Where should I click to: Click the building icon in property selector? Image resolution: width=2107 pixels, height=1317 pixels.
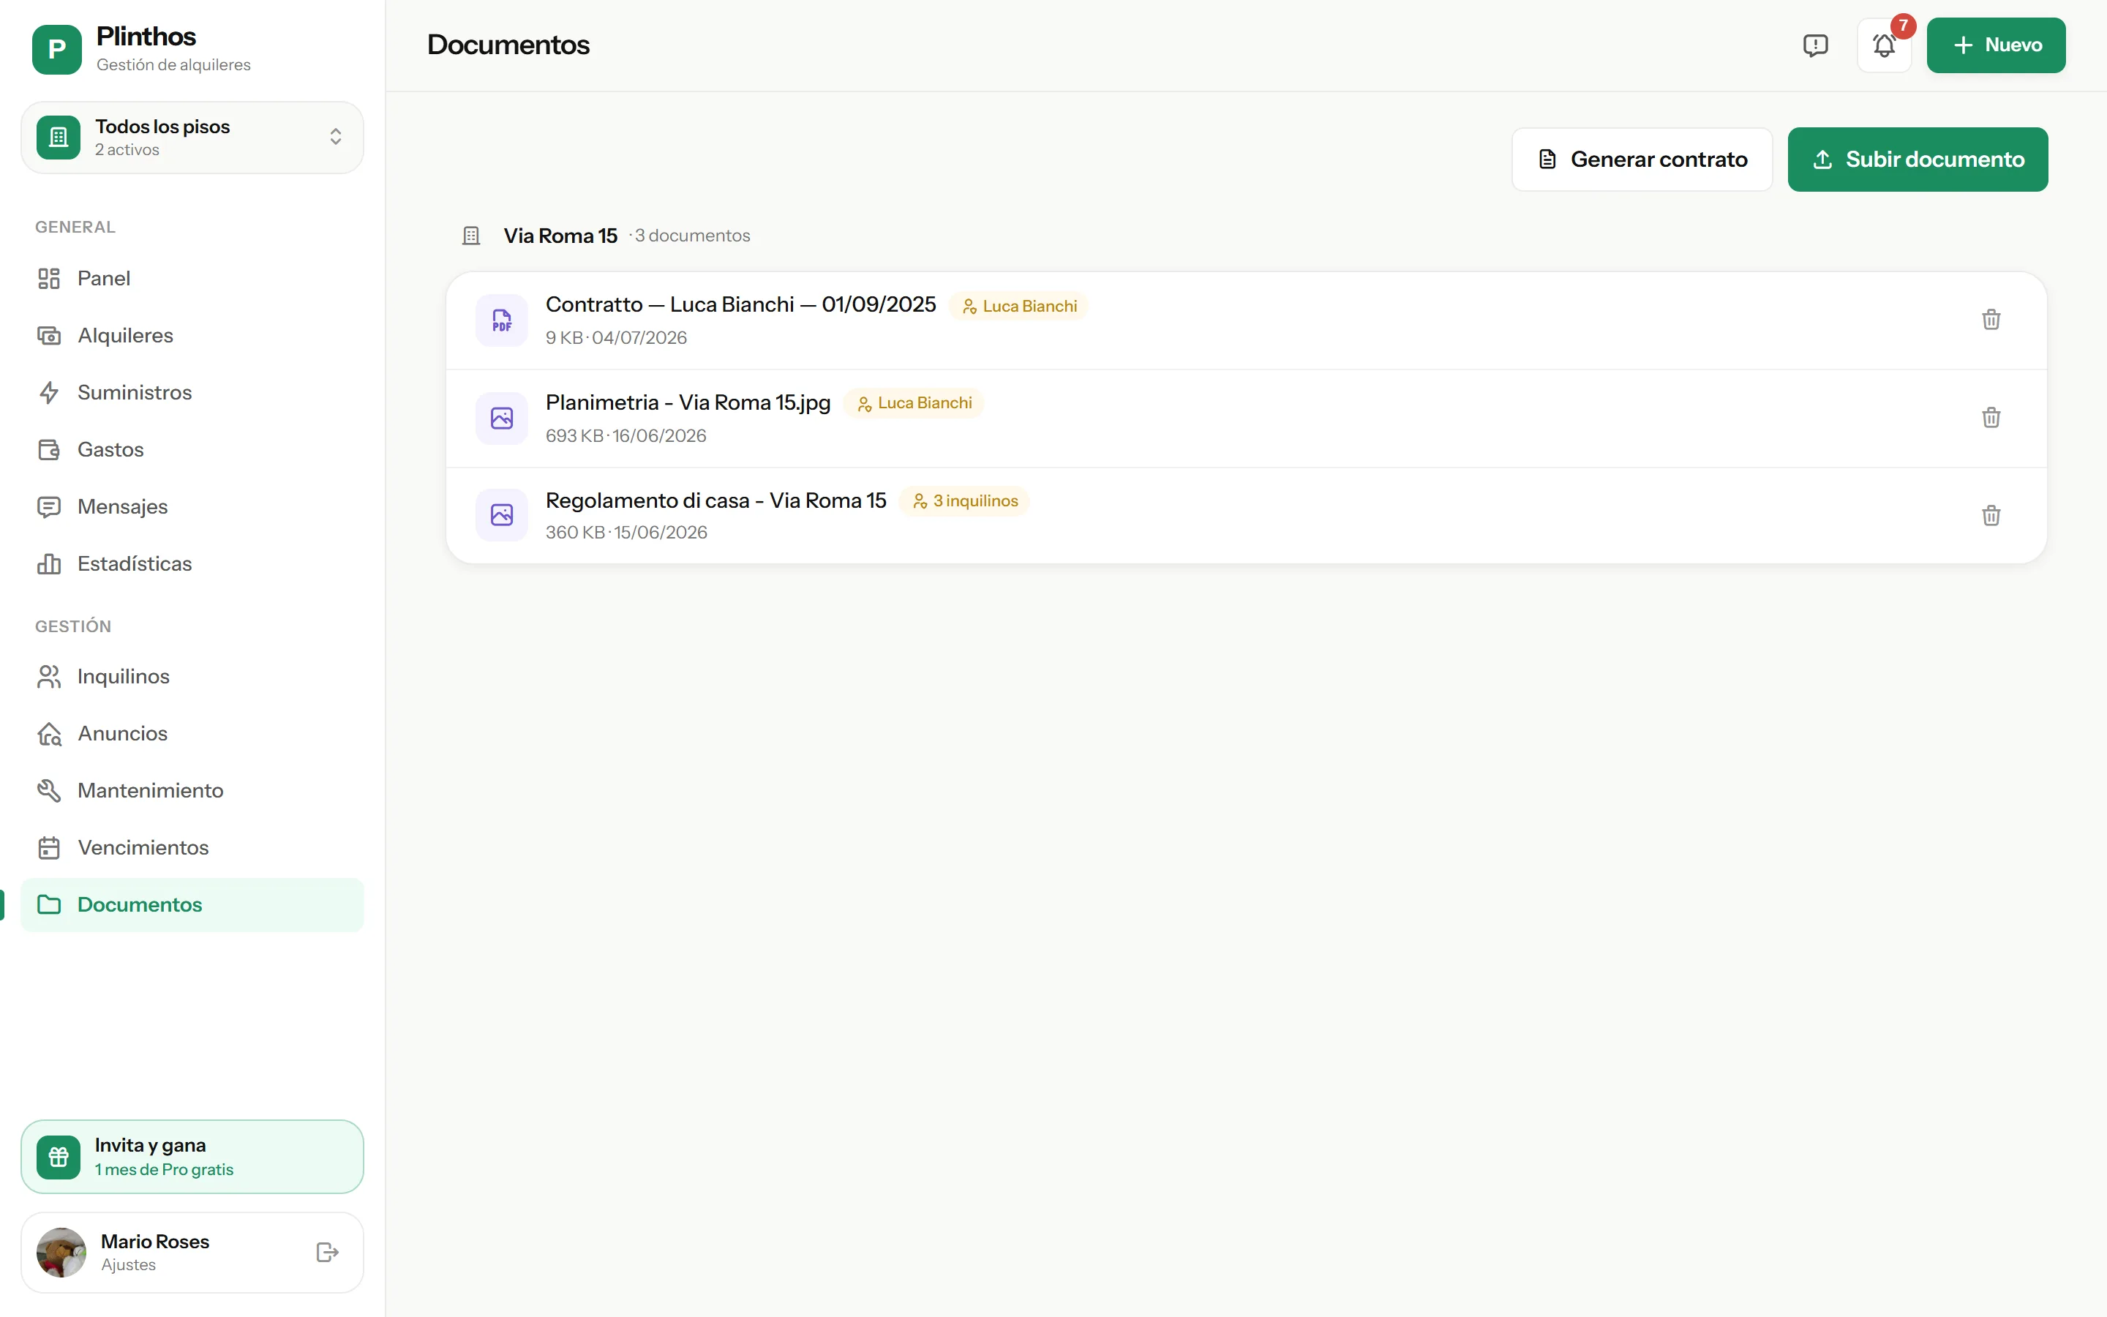(59, 138)
